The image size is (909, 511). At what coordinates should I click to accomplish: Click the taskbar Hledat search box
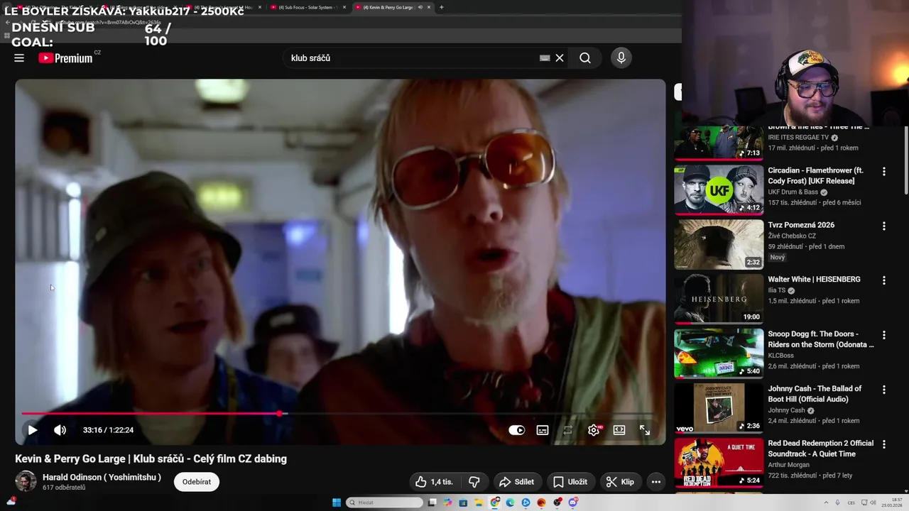384,502
